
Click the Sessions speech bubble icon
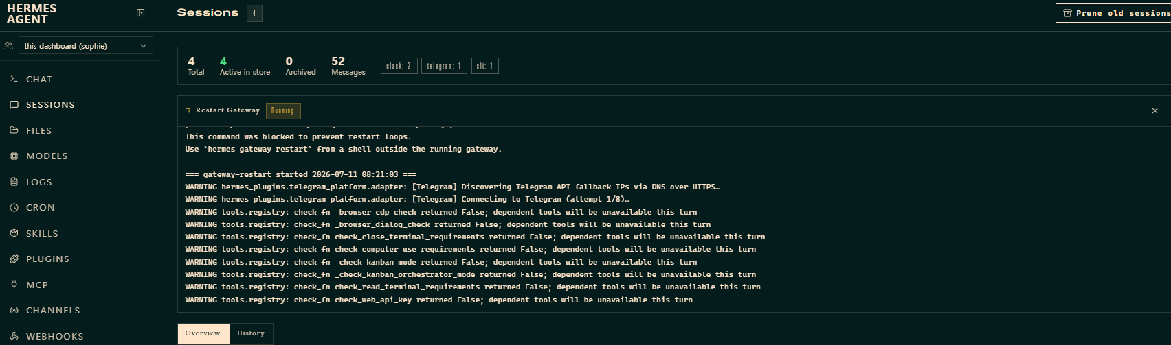coord(14,105)
